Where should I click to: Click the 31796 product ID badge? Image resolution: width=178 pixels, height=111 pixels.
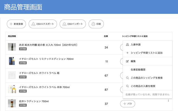(x=23, y=91)
